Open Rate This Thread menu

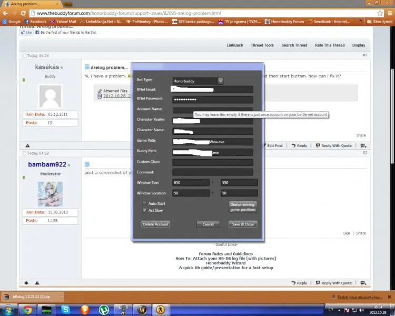[x=330, y=45]
